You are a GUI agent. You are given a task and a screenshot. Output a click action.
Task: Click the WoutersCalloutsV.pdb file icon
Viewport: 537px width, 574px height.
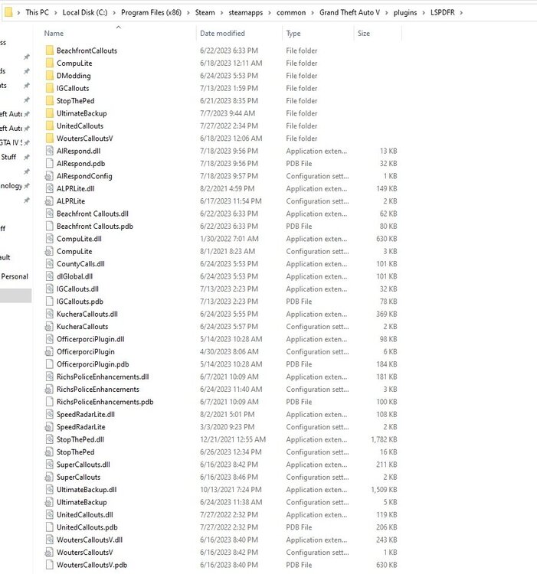click(50, 565)
